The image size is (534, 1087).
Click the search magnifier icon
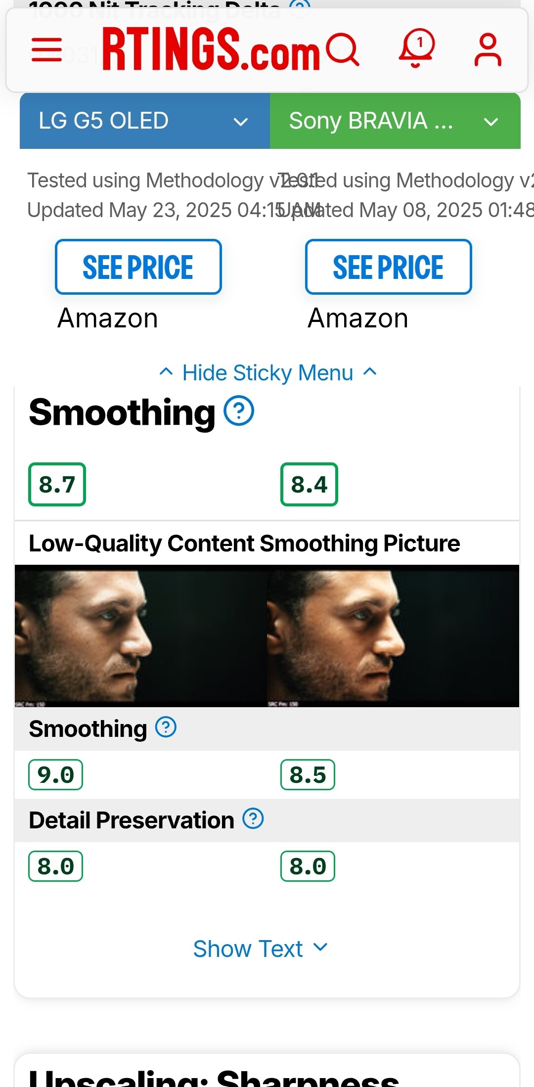(343, 49)
